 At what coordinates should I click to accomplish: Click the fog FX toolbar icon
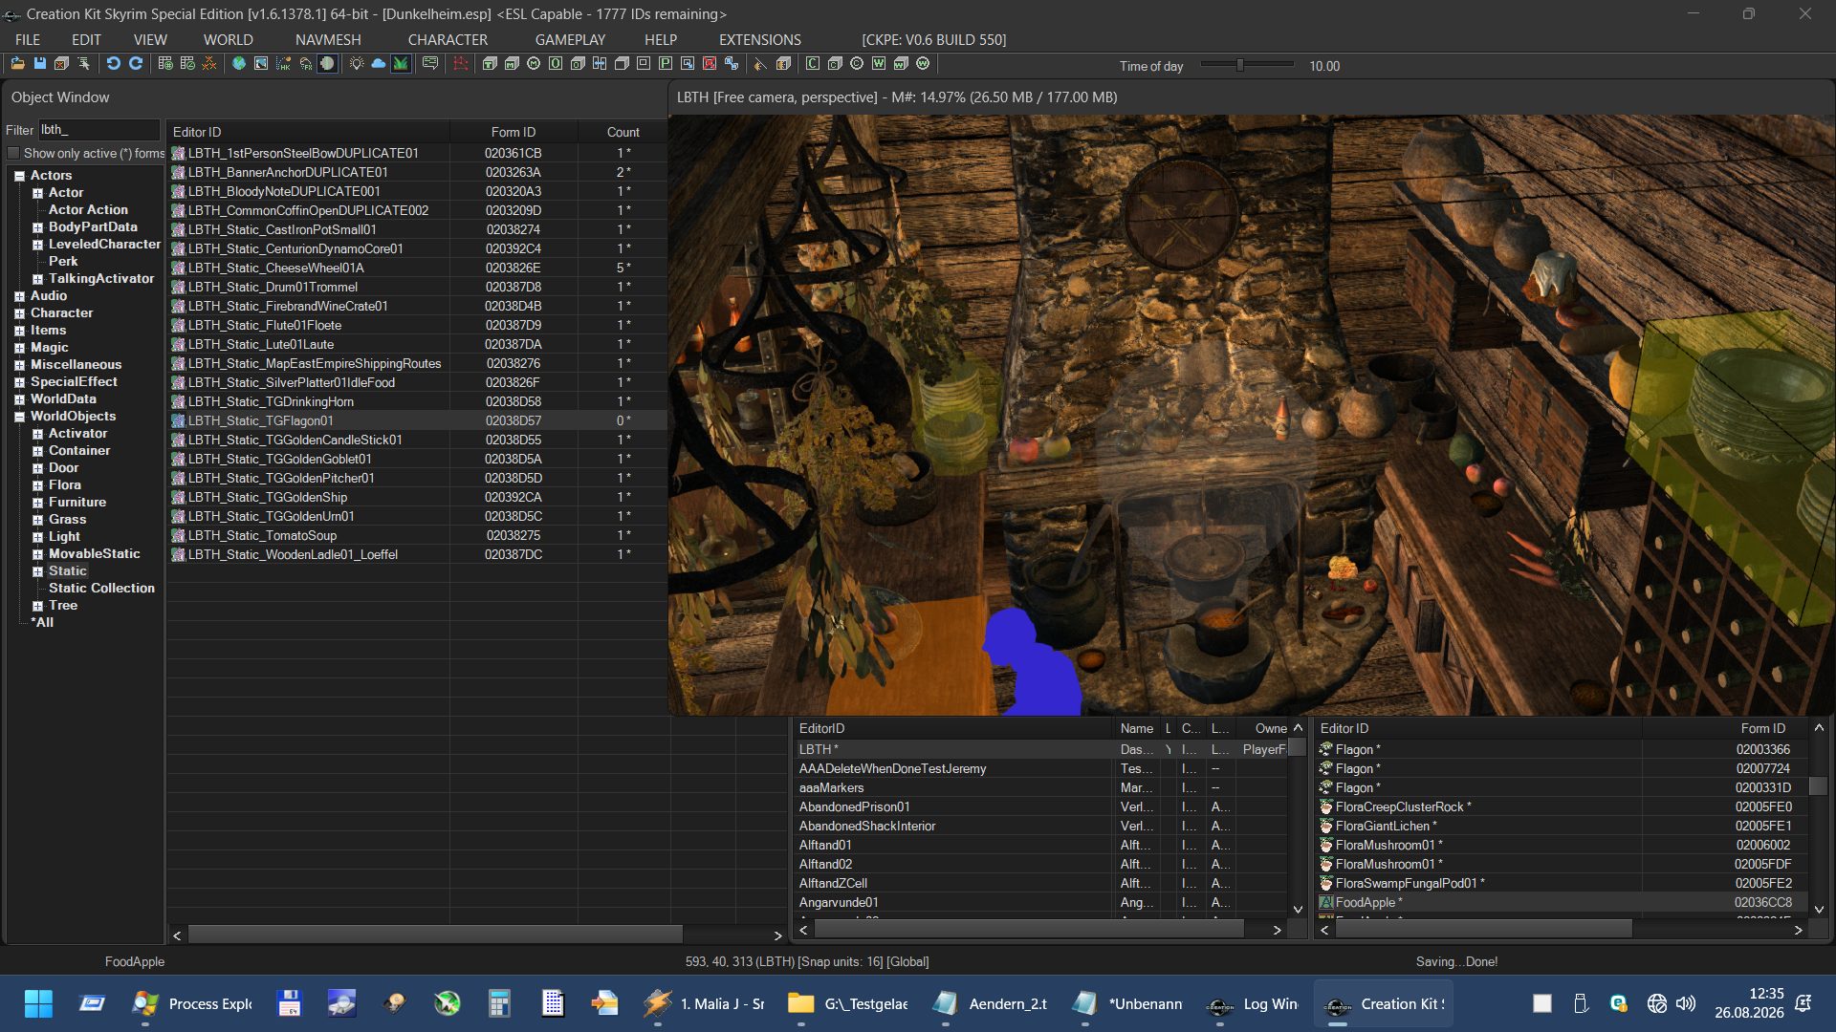point(305,64)
